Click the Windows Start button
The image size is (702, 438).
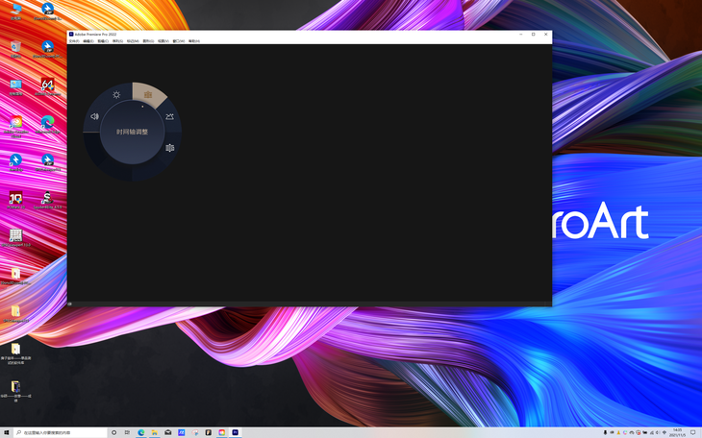[x=7, y=432]
